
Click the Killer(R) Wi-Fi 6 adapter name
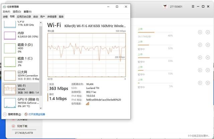click(x=95, y=26)
